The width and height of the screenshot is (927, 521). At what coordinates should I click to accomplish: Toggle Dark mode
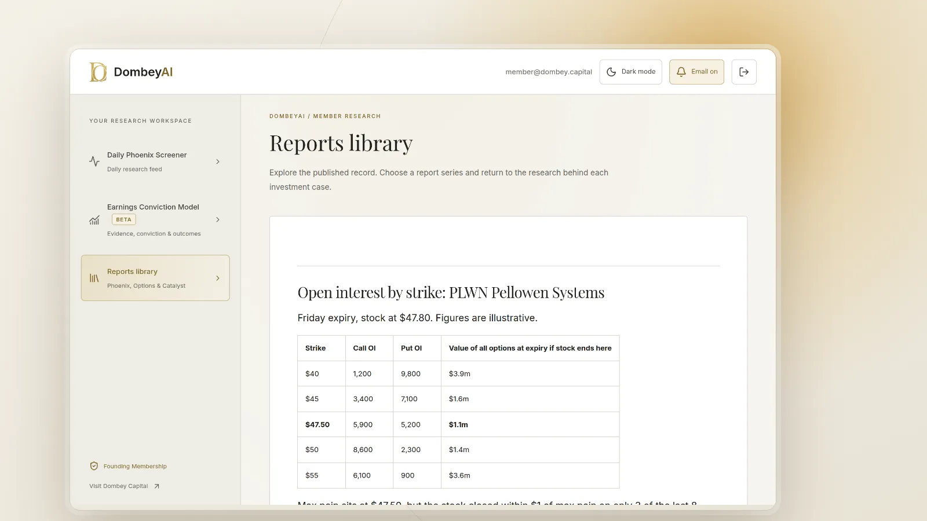[630, 72]
